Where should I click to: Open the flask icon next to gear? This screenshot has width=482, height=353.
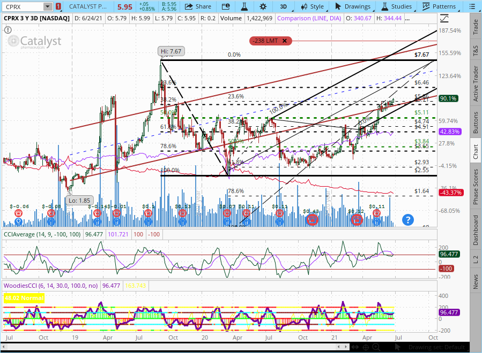pyautogui.click(x=244, y=6)
